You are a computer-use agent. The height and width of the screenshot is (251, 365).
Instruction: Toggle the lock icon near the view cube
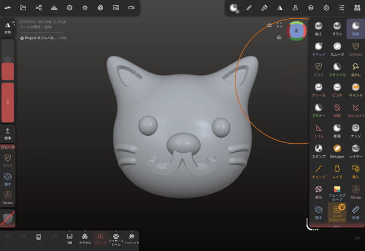tap(269, 25)
